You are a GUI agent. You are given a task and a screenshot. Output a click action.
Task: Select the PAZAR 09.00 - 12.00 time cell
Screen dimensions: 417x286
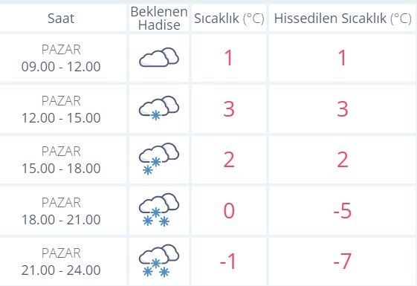click(61, 58)
